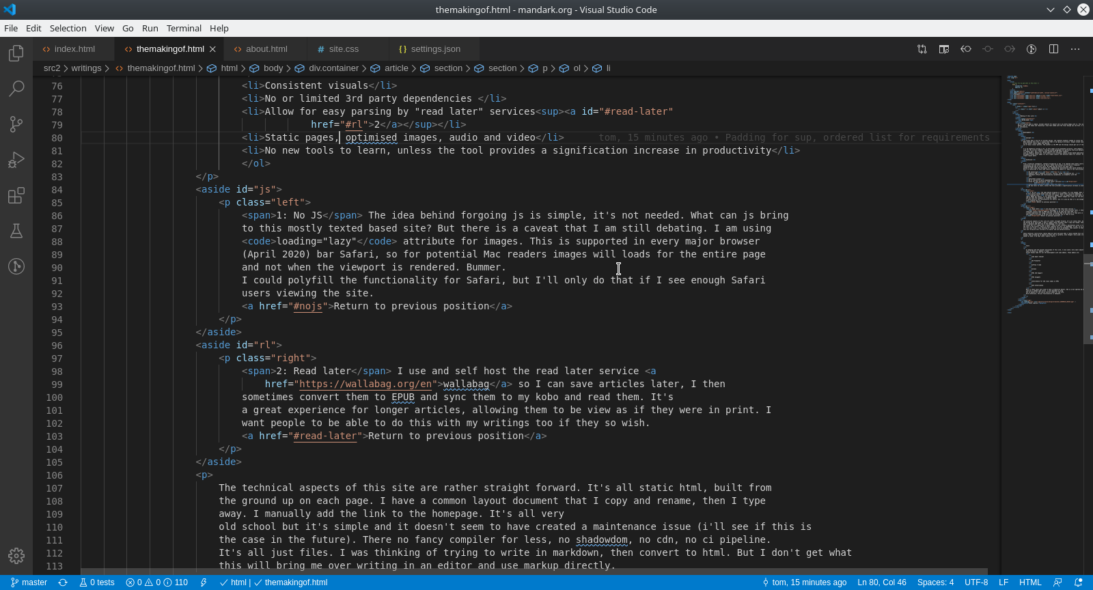Open the Terminal menu

tap(184, 28)
